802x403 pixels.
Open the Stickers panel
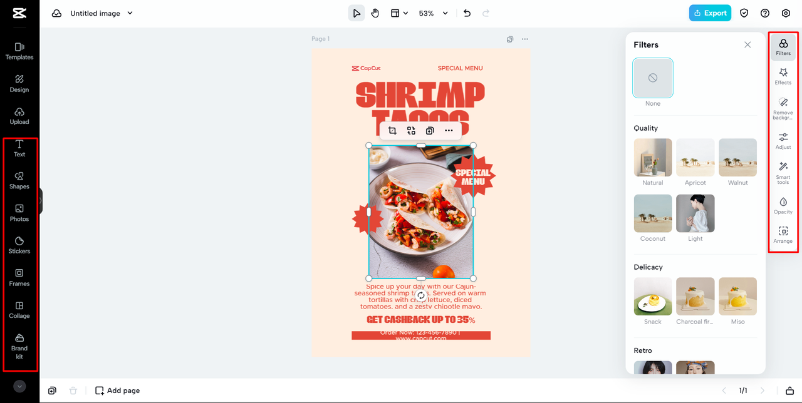19,245
